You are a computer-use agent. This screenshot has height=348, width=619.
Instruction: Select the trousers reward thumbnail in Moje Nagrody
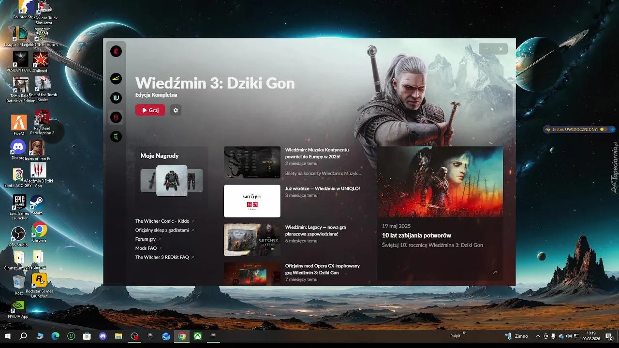pos(195,181)
